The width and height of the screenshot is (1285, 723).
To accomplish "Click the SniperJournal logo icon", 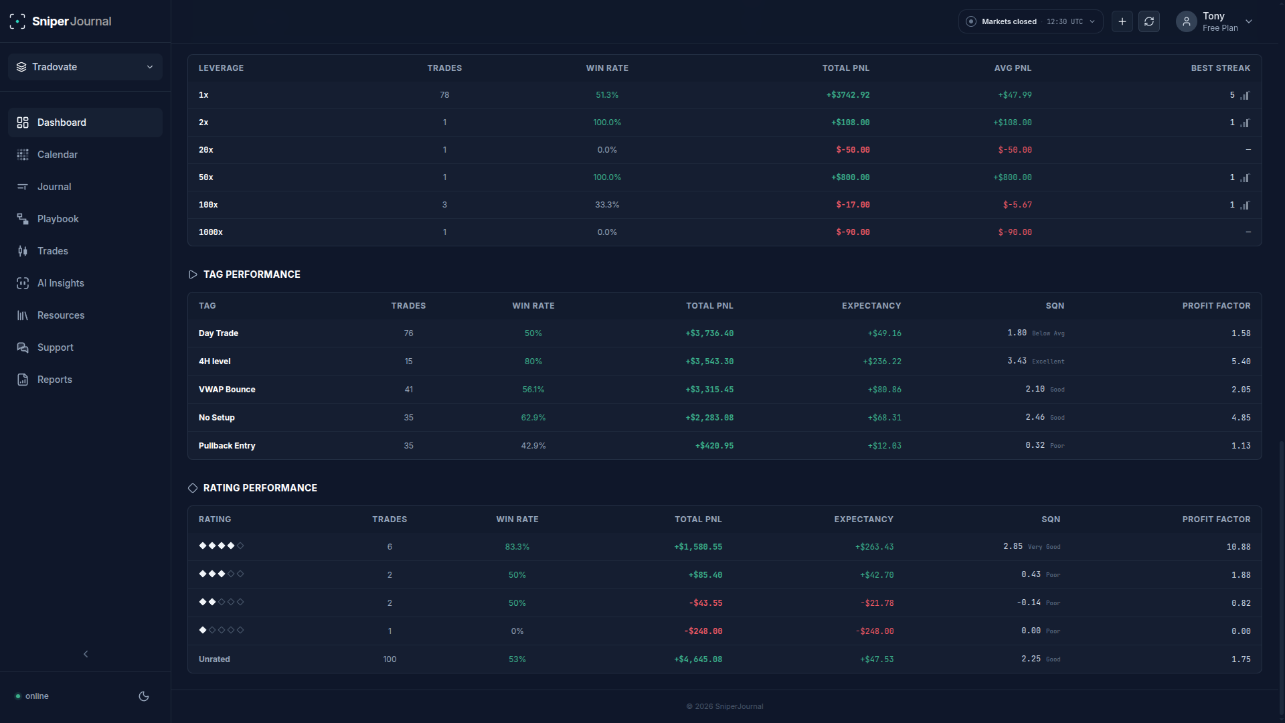I will click(17, 21).
